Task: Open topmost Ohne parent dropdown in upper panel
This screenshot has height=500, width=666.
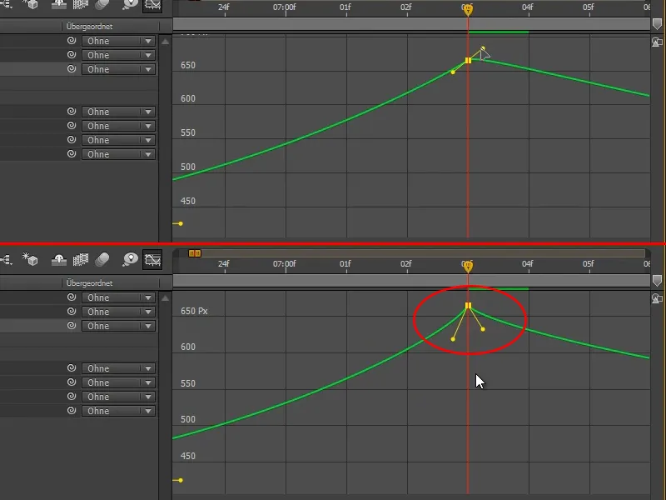Action: click(118, 41)
